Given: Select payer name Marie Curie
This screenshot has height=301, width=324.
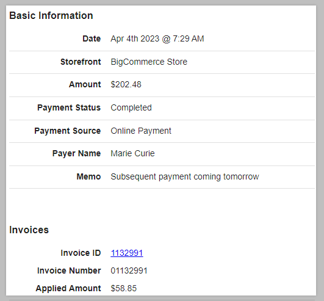Looking at the screenshot, I should click(132, 153).
